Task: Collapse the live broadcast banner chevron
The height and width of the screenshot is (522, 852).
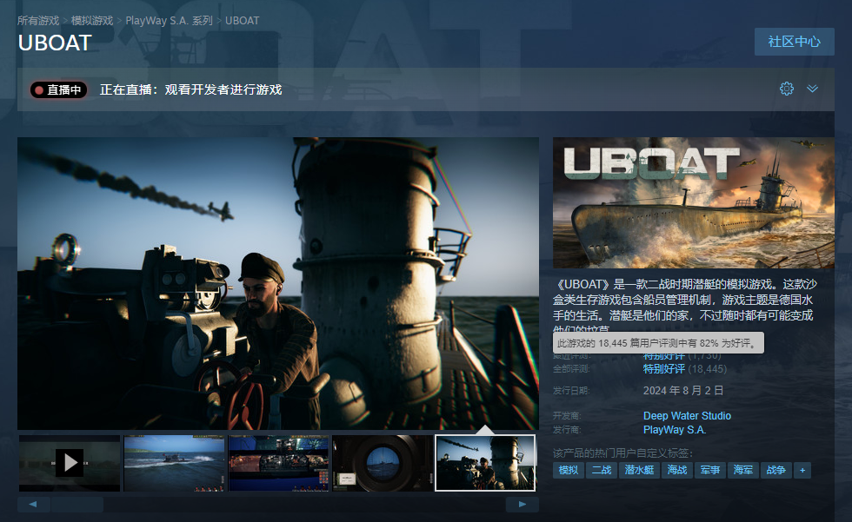Action: [x=812, y=89]
